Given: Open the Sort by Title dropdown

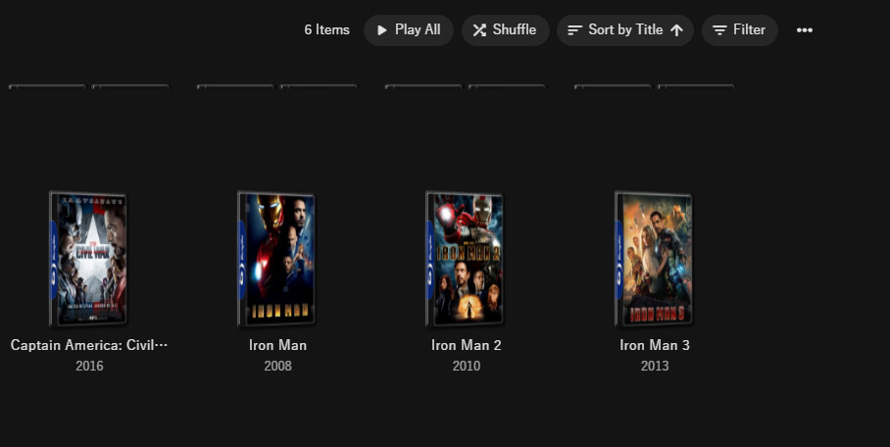Looking at the screenshot, I should [x=625, y=30].
